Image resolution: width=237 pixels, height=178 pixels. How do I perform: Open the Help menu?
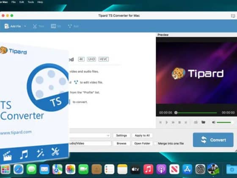(x=40, y=2)
